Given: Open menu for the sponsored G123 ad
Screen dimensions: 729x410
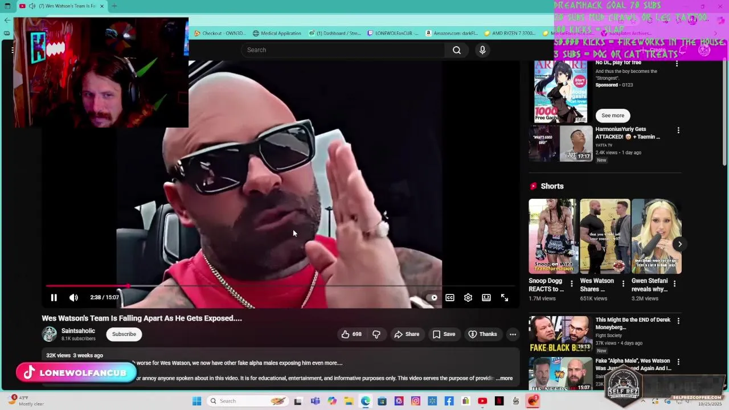Looking at the screenshot, I should tap(677, 64).
